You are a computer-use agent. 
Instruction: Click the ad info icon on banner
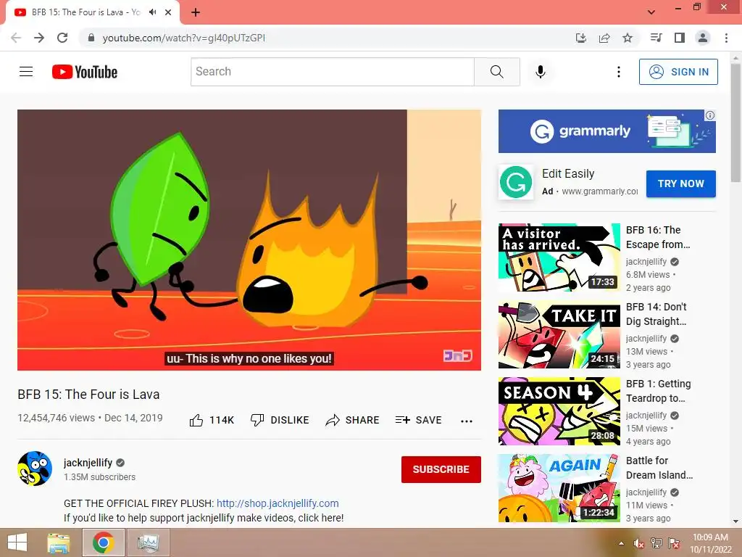click(x=710, y=115)
